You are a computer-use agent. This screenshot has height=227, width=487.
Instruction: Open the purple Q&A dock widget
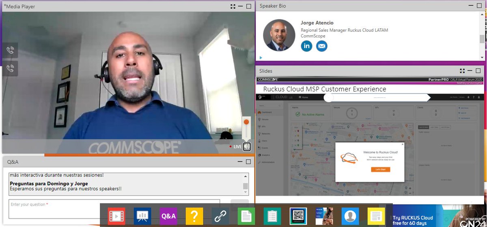pos(168,216)
